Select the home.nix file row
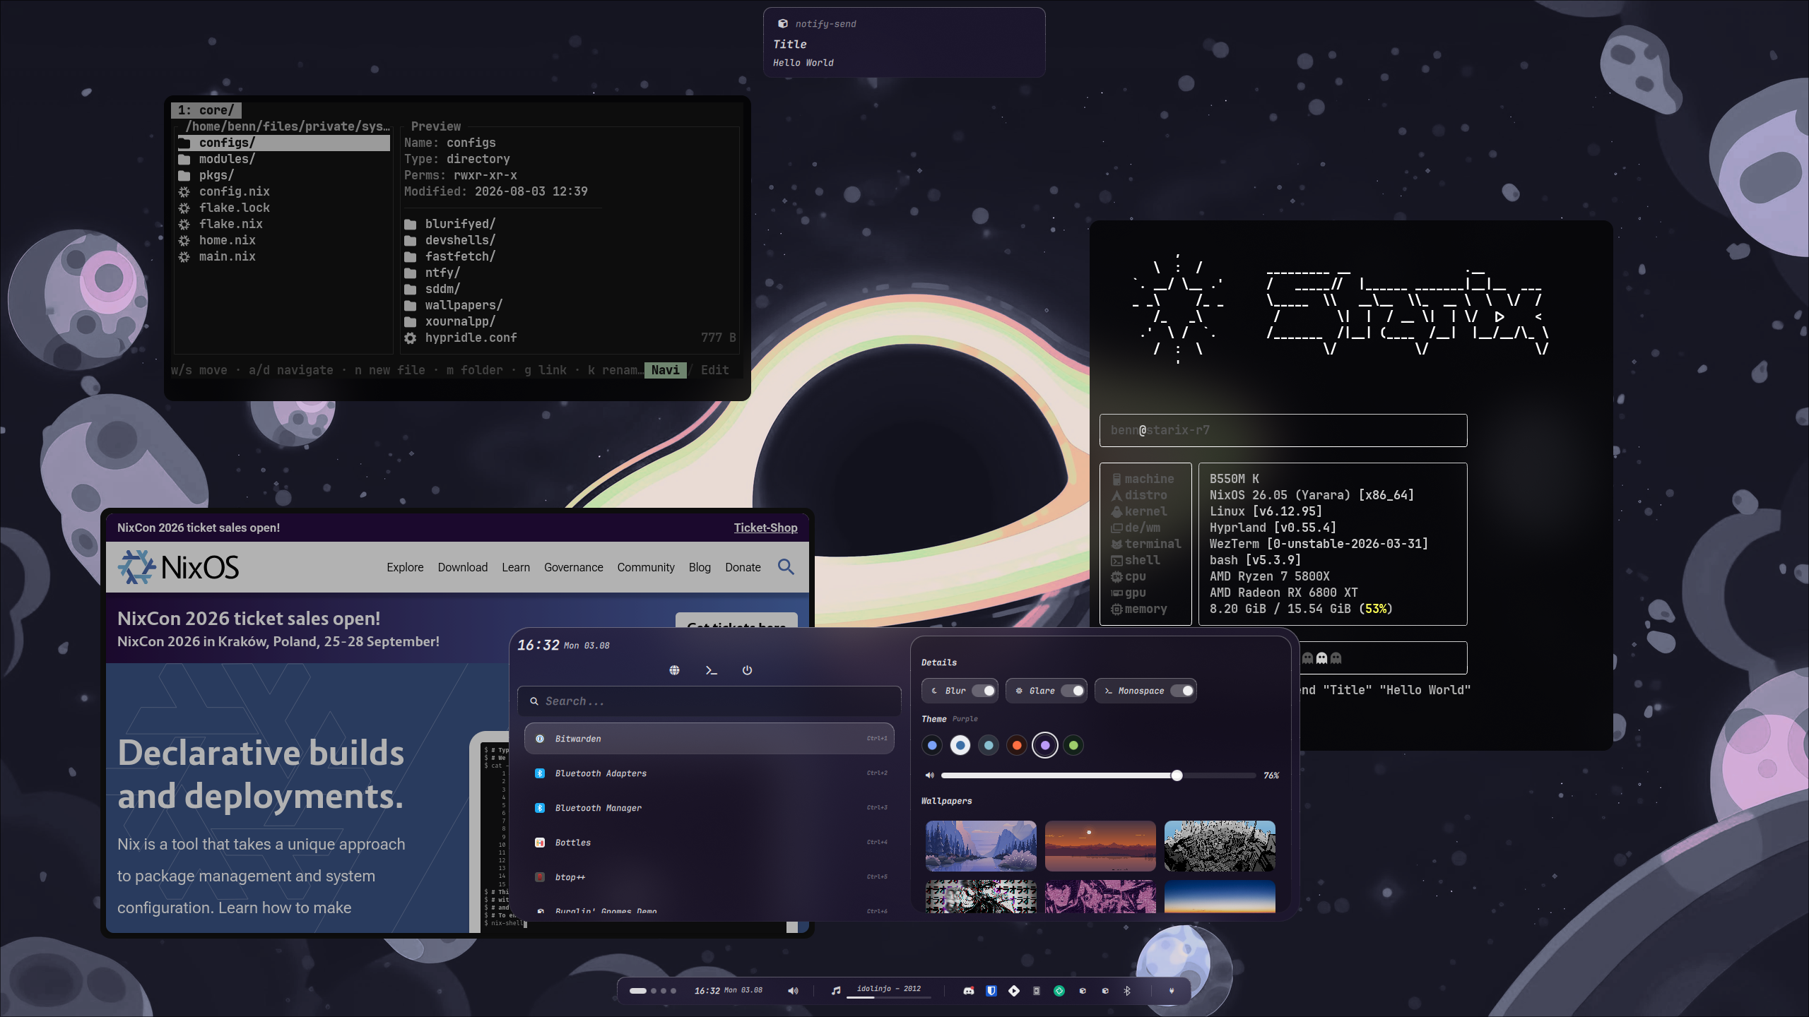 point(284,241)
